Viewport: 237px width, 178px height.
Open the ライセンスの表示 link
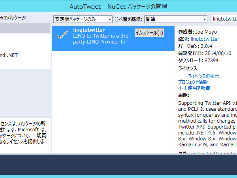[x=203, y=76]
